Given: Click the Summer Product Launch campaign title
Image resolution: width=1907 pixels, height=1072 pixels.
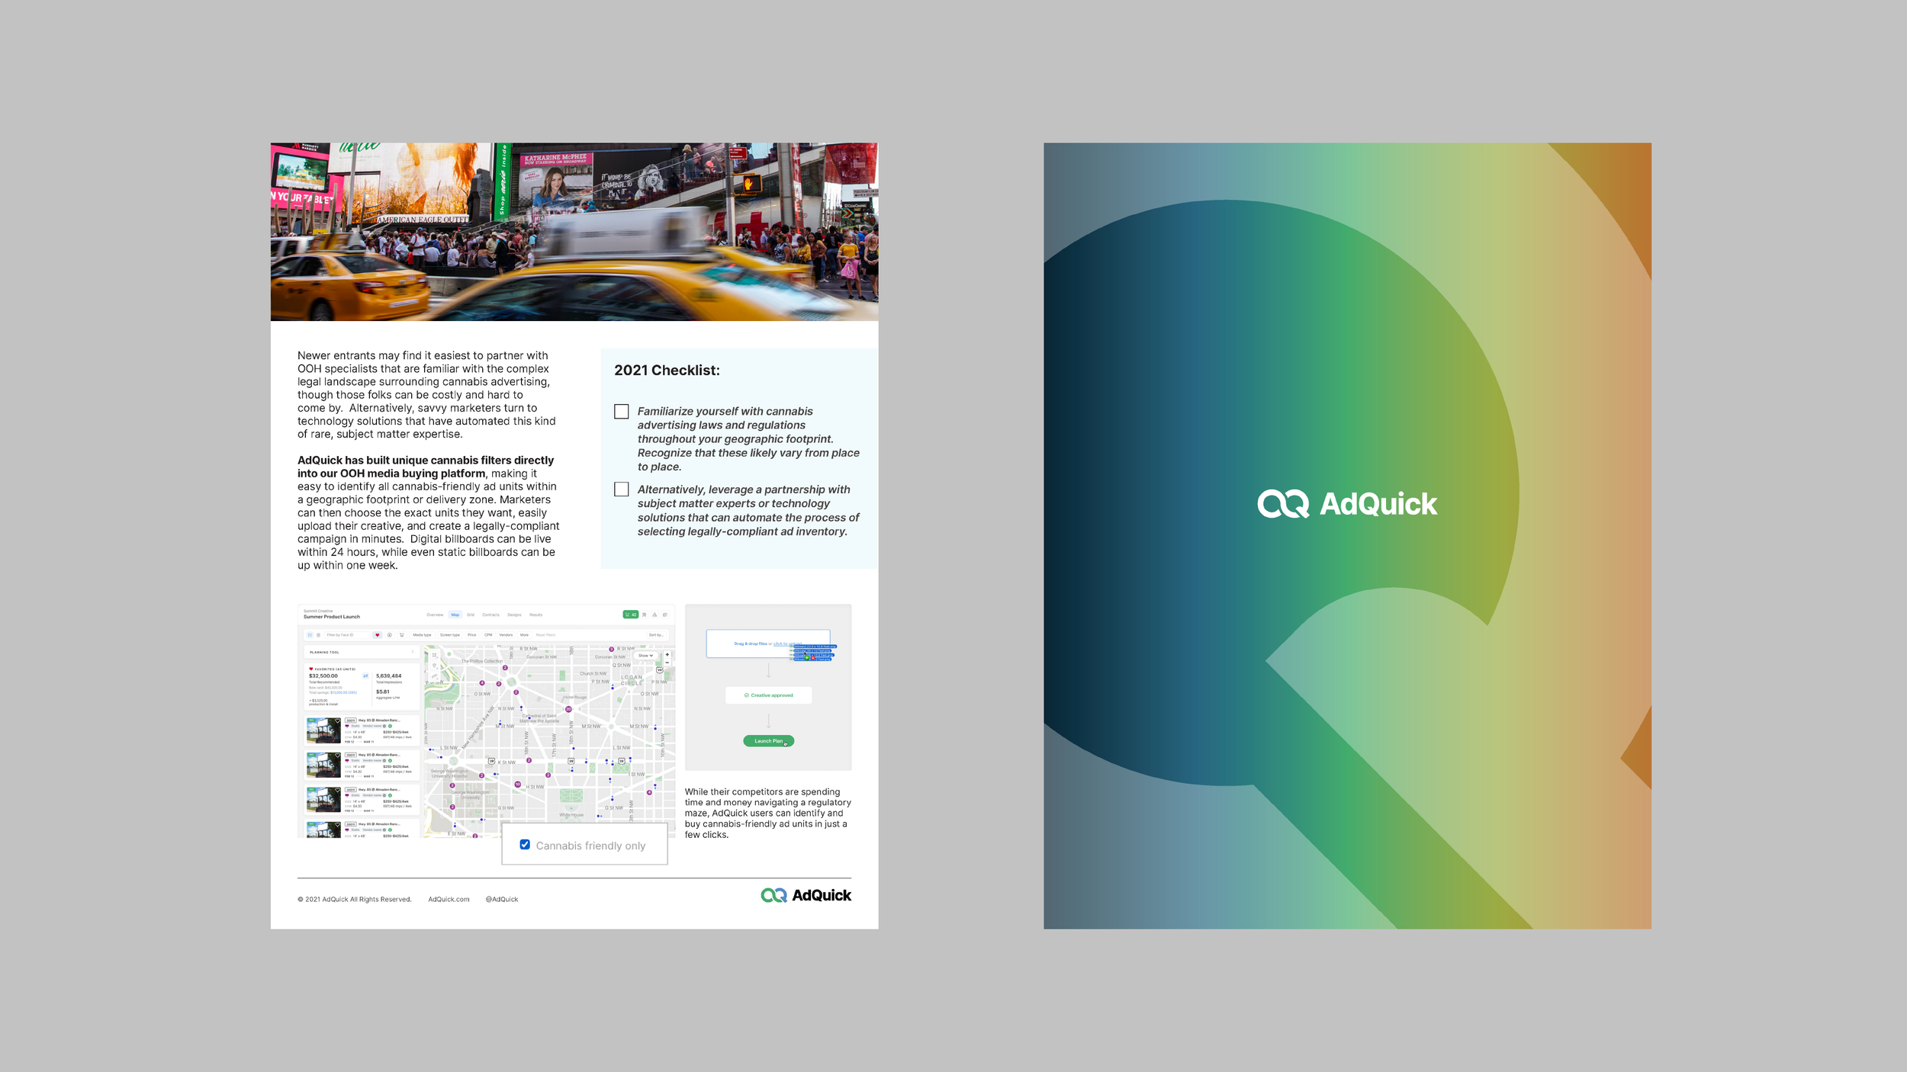Looking at the screenshot, I should pos(332,617).
